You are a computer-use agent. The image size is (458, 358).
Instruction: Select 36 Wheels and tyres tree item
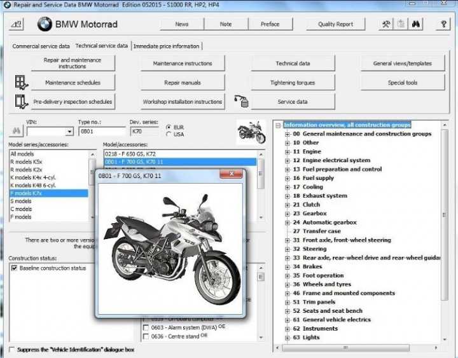coord(322,284)
